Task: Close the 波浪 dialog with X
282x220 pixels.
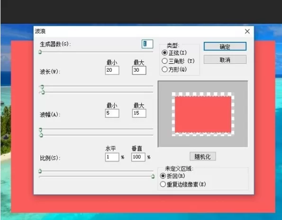Action: coord(247,31)
